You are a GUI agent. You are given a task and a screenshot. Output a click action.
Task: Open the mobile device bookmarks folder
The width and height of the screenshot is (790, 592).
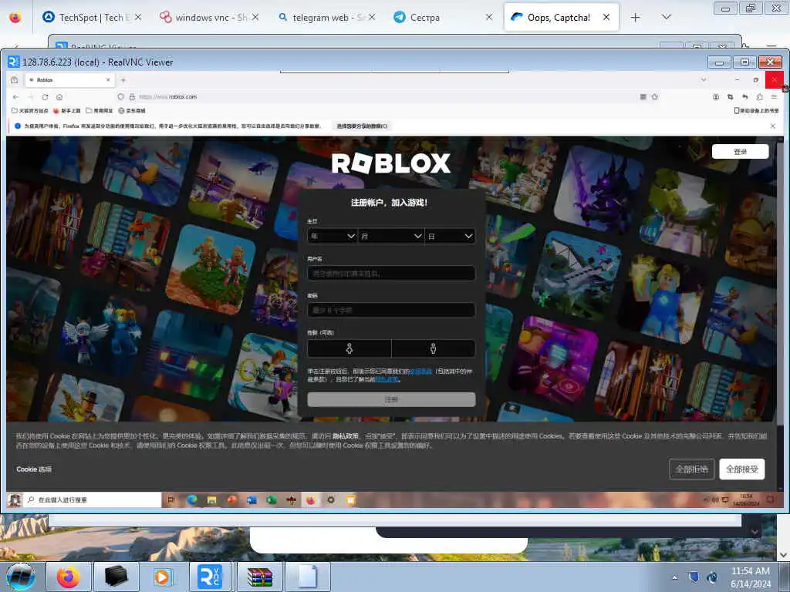point(756,111)
